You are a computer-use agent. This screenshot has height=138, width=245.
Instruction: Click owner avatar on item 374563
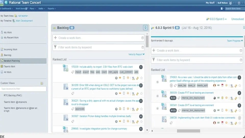214,85
